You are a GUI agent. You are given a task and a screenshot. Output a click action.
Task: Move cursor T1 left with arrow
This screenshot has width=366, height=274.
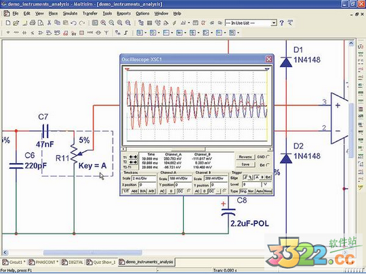(131, 157)
